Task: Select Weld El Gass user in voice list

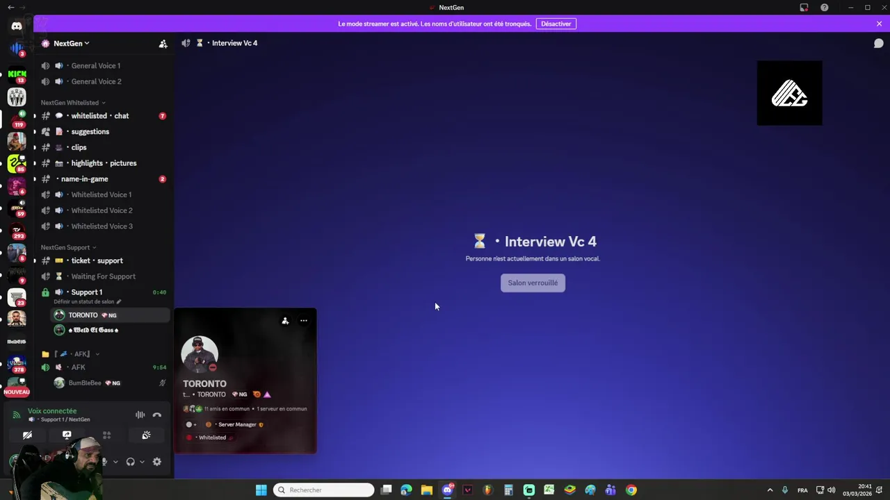Action: coord(110,330)
